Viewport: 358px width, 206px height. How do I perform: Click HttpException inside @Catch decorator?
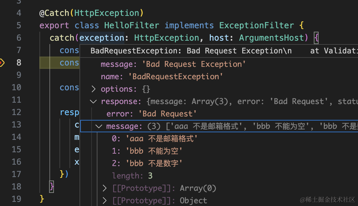107,13
